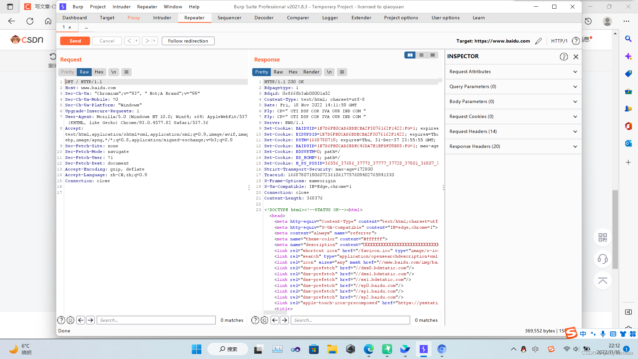Click the request panel search settings gear
This screenshot has height=359, width=638.
click(70, 320)
